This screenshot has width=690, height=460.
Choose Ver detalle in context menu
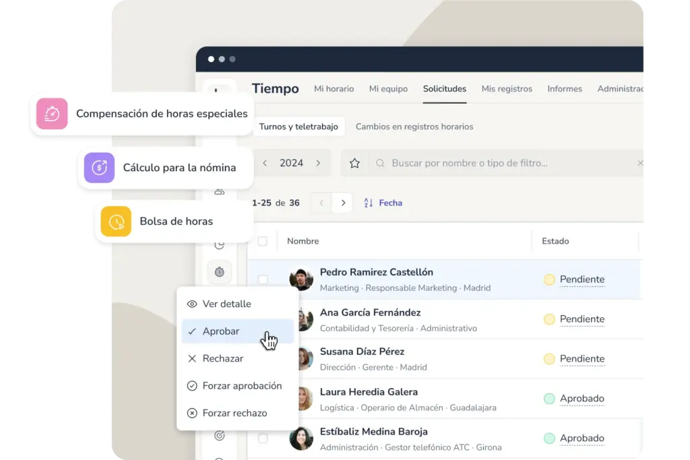(238, 304)
